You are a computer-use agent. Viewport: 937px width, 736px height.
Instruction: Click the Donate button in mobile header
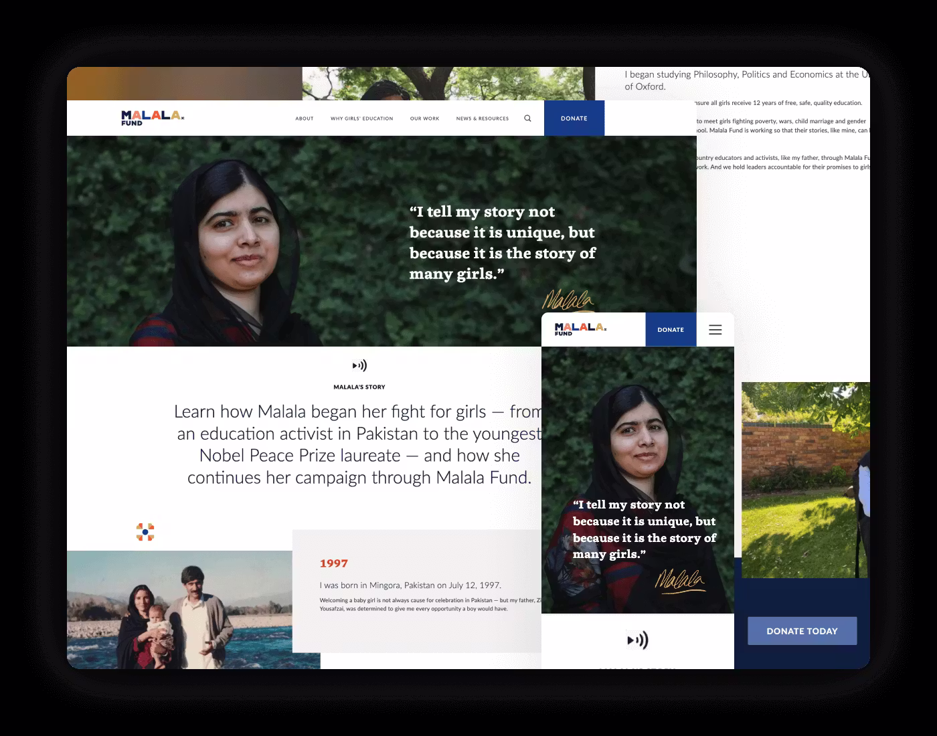671,329
